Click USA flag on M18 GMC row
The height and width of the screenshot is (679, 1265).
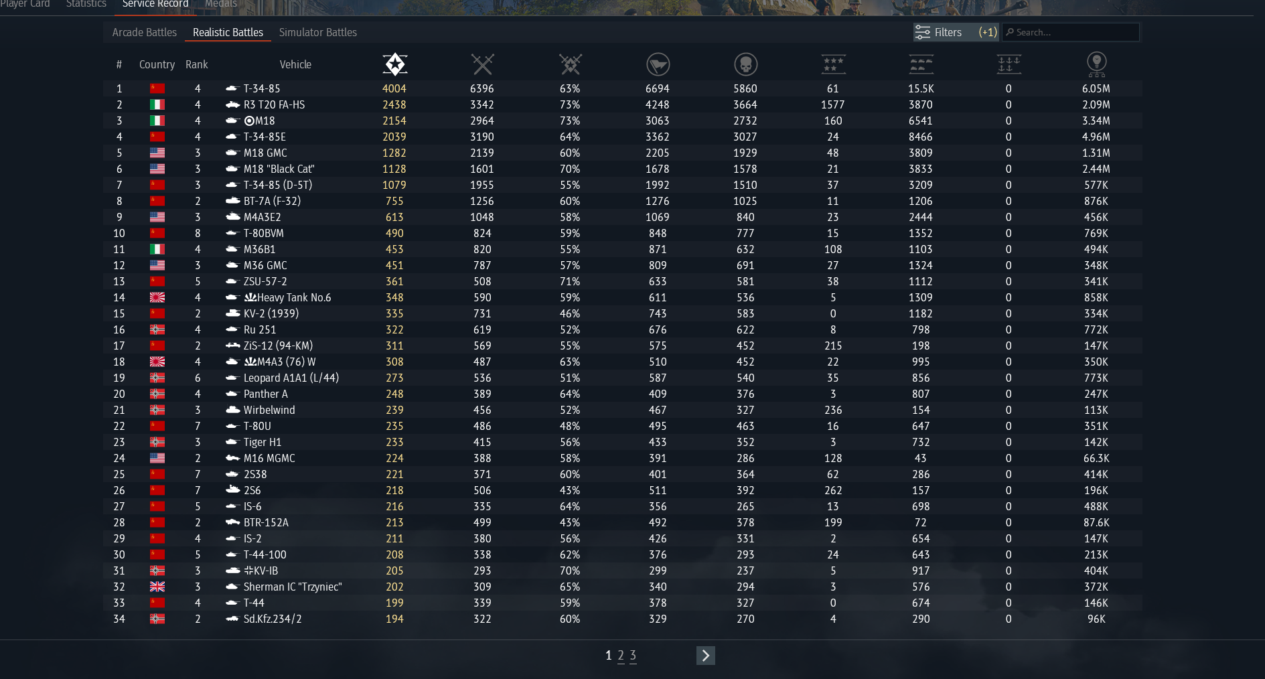coord(157,153)
